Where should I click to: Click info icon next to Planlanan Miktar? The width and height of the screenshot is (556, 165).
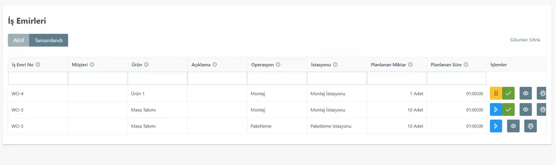pyautogui.click(x=410, y=65)
